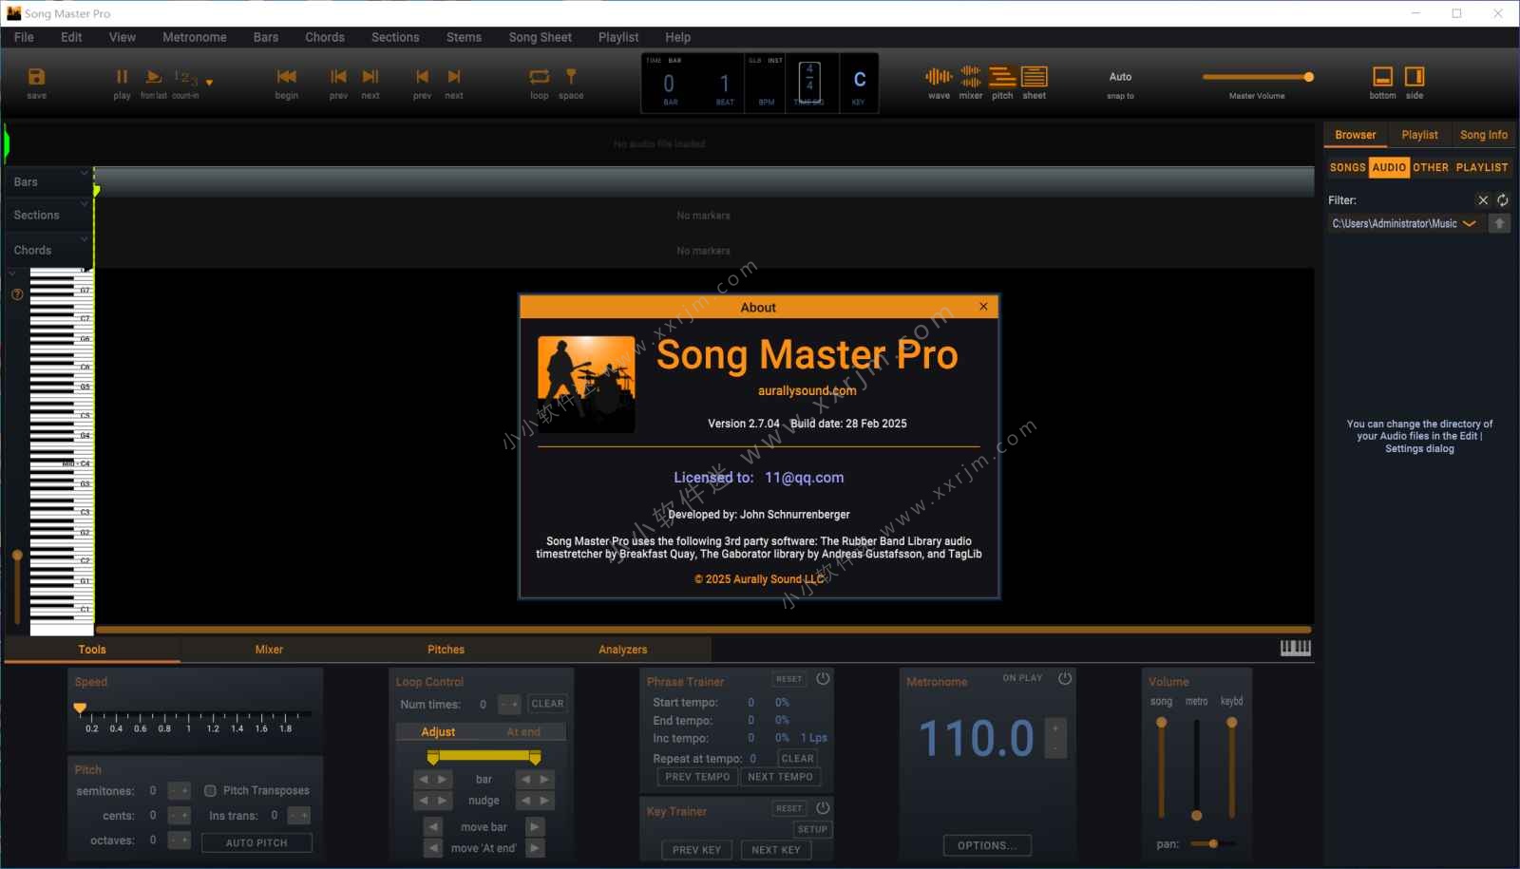Click the next bar icon beside loop

(x=454, y=77)
